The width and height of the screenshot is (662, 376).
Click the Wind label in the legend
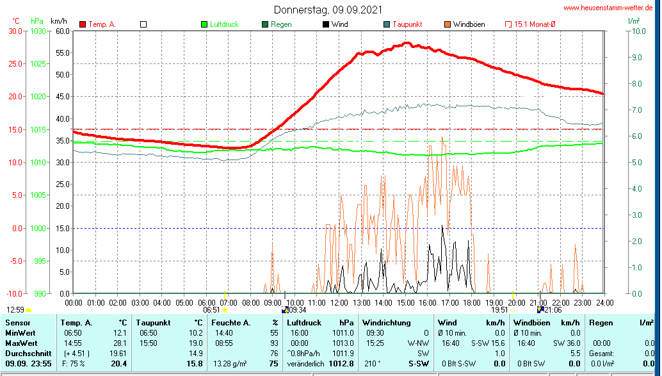tap(340, 24)
